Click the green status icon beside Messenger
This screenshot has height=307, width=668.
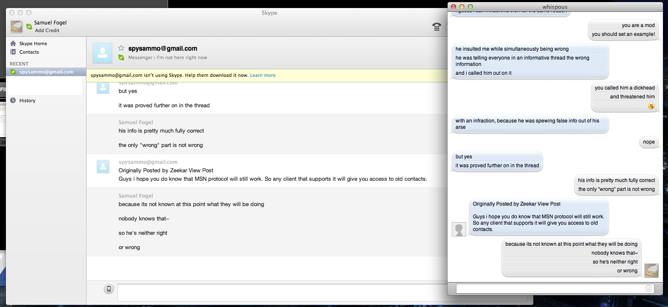[x=121, y=57]
